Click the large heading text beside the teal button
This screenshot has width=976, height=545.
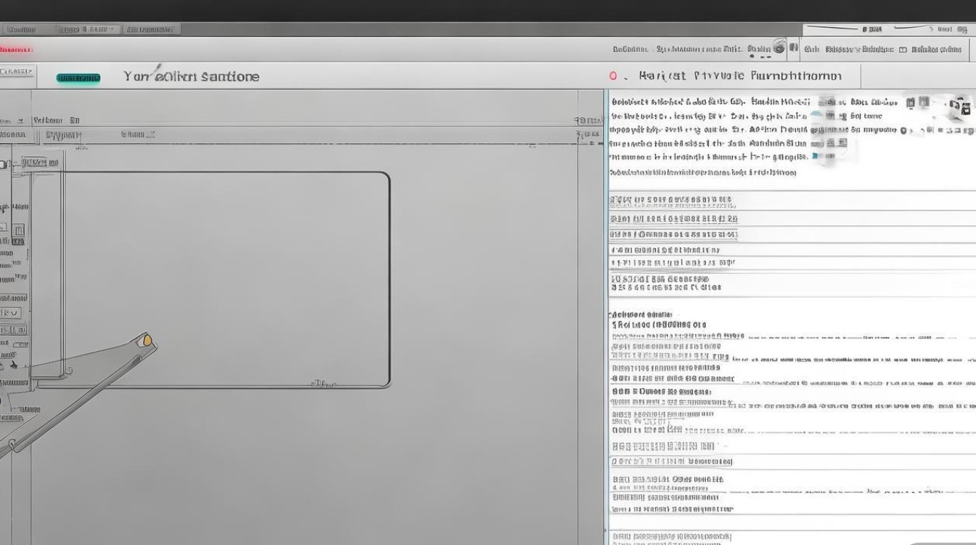tap(191, 76)
